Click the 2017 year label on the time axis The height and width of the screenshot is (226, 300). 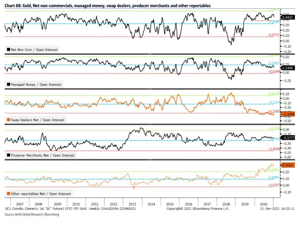click(207, 204)
